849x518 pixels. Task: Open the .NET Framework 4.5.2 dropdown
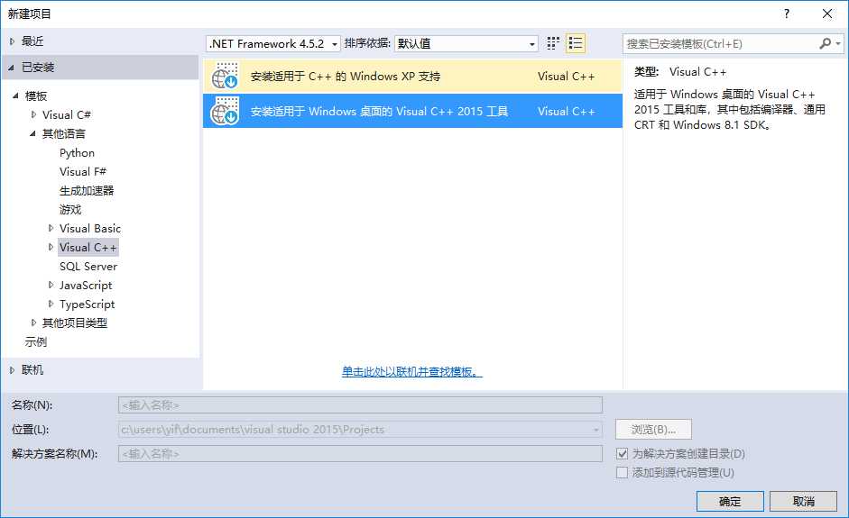(x=272, y=44)
